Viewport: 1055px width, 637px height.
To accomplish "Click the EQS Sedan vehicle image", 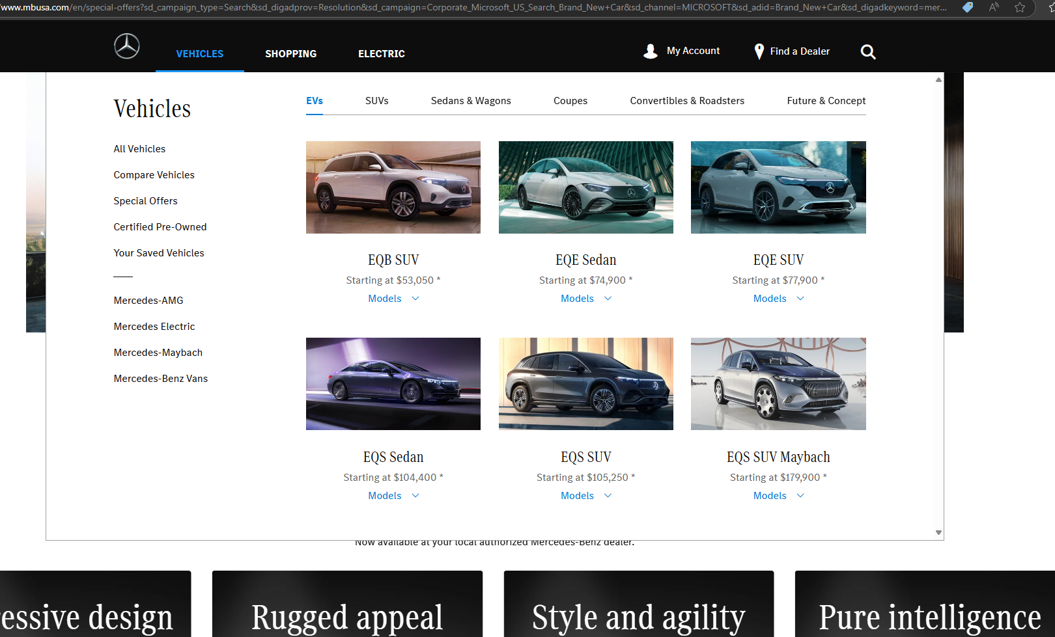I will click(x=393, y=384).
